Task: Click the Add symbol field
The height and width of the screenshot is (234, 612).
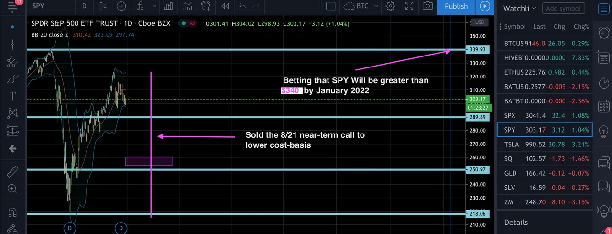Action: tap(563, 8)
